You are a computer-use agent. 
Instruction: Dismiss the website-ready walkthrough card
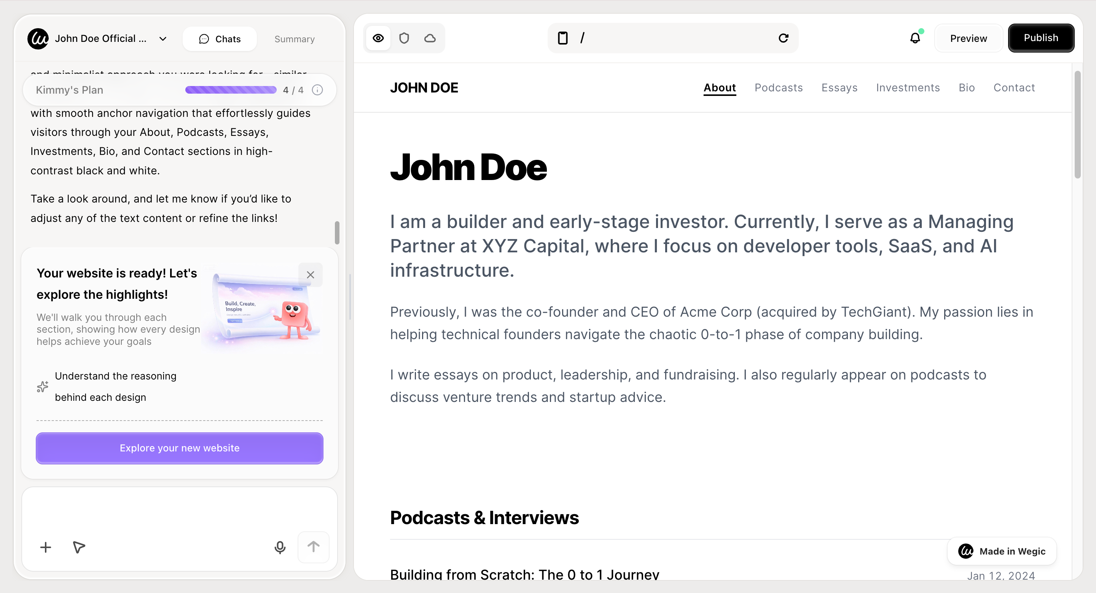pos(310,275)
